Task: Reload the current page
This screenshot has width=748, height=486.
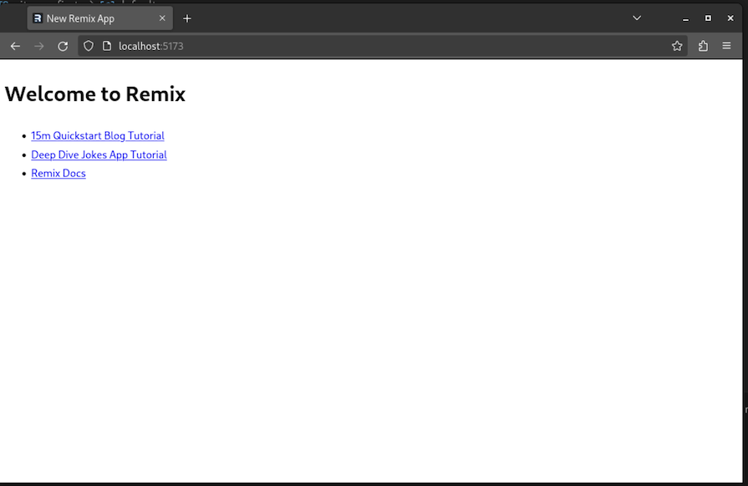Action: coord(63,46)
